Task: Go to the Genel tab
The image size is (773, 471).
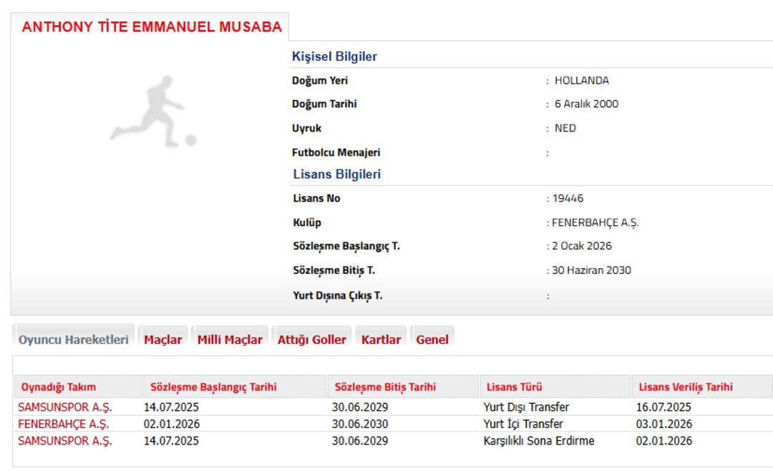Action: coord(432,339)
